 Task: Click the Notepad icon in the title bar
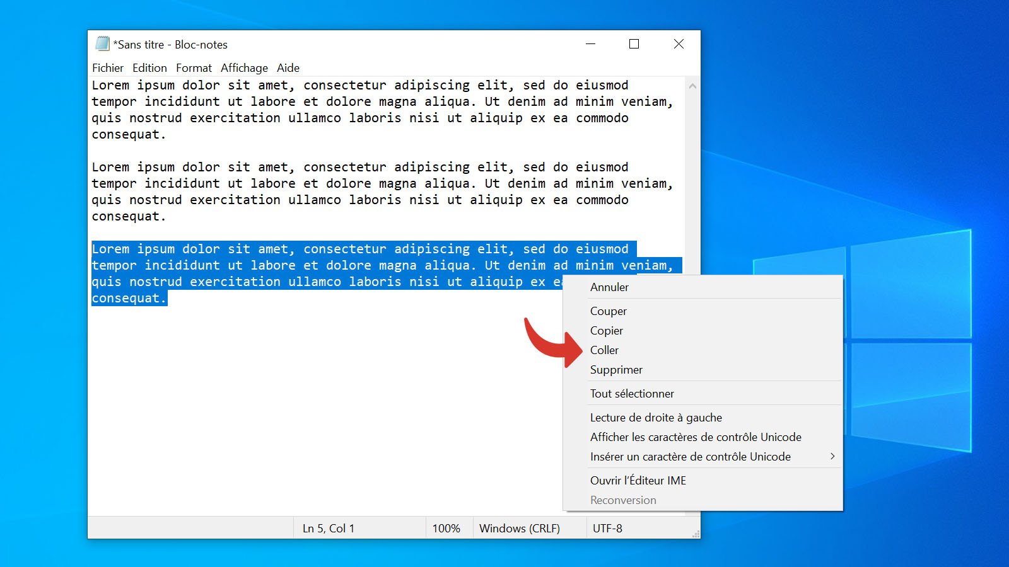(x=102, y=44)
